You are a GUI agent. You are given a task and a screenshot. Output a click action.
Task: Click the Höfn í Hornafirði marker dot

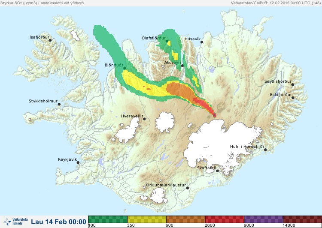pyautogui.click(x=265, y=150)
